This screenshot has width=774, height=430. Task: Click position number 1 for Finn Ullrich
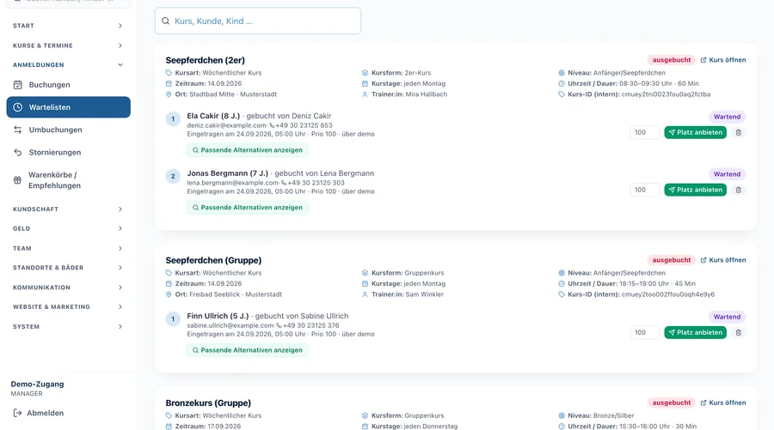[x=173, y=319]
